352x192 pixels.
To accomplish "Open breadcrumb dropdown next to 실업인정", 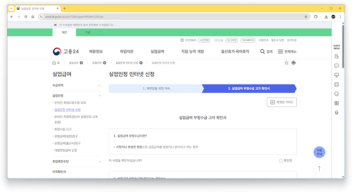I will tap(104, 63).
